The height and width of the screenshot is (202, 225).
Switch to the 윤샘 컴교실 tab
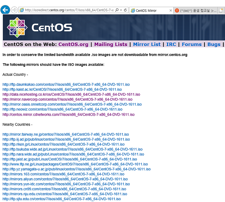[195, 11]
